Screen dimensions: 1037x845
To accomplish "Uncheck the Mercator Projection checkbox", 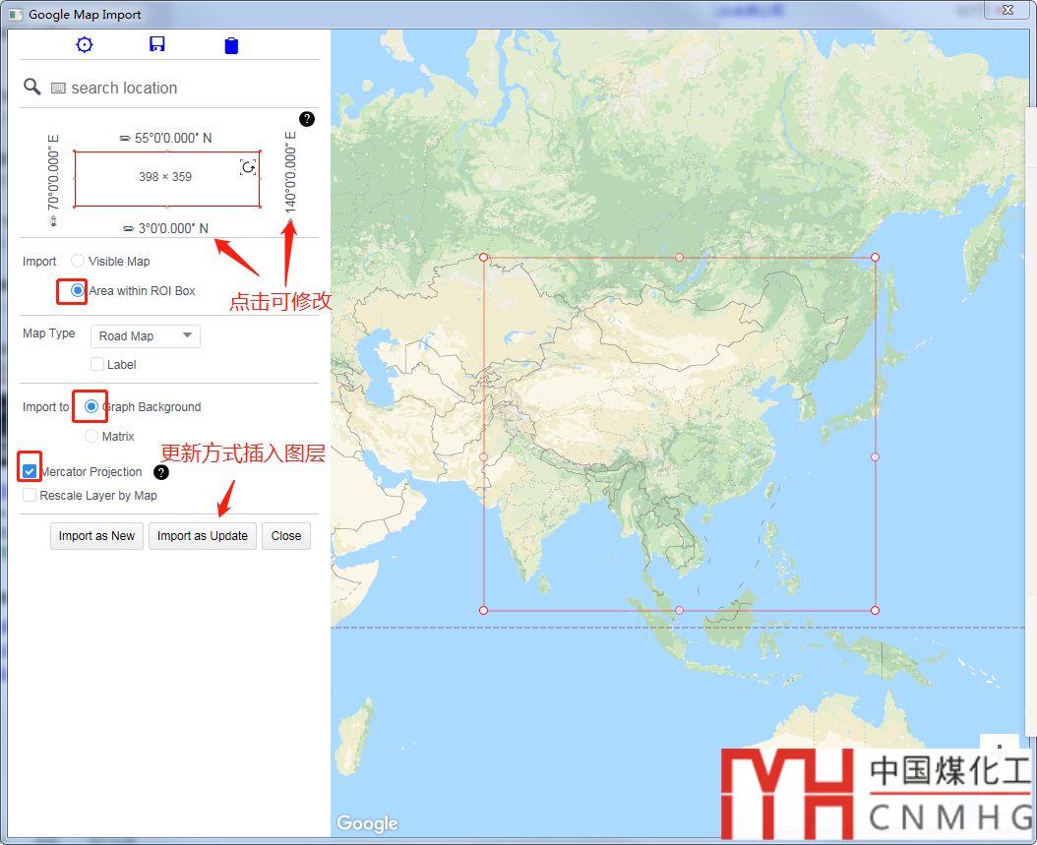I will point(30,471).
